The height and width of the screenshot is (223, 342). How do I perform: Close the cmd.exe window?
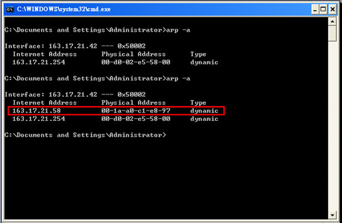tap(332, 10)
